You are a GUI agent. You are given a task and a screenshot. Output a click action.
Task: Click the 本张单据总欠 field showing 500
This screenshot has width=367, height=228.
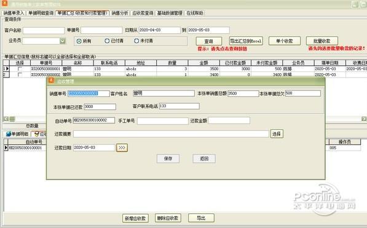(303, 93)
